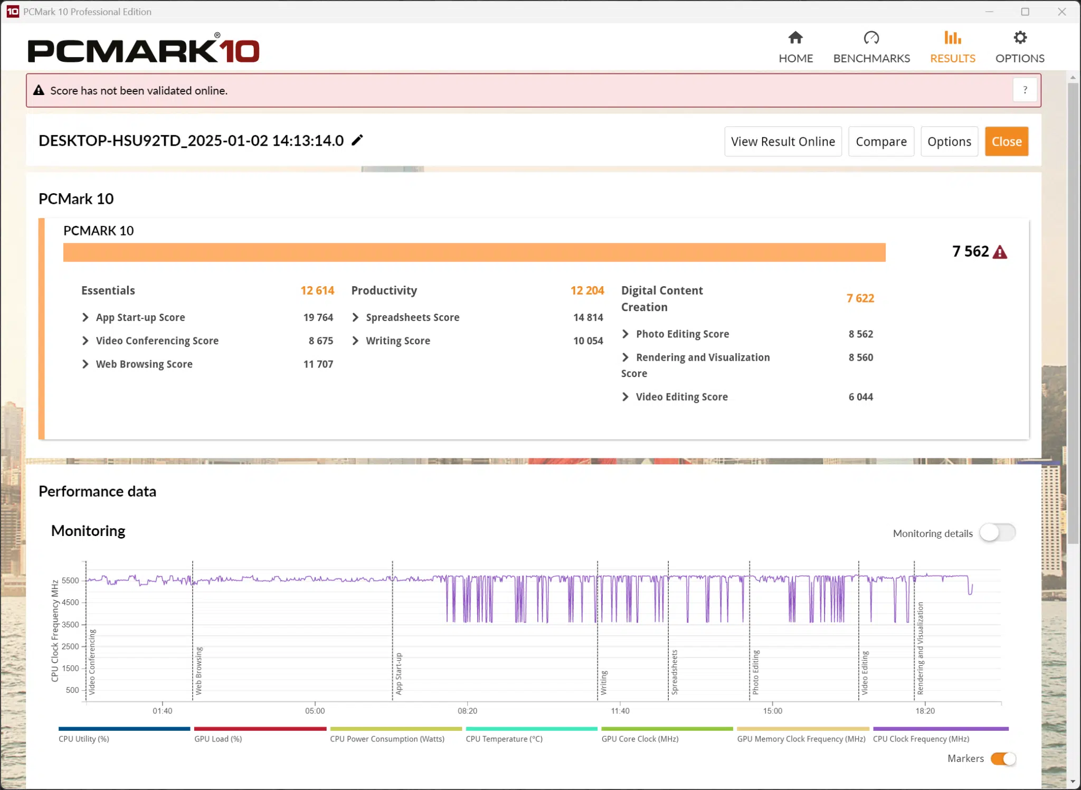Open help via the question mark button
The height and width of the screenshot is (790, 1081).
(1025, 90)
